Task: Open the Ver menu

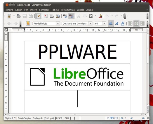Action: (26, 10)
